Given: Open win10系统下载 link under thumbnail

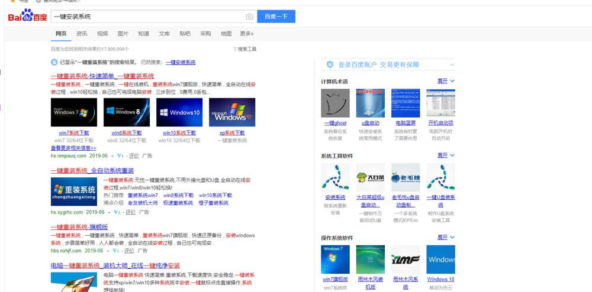Looking at the screenshot, I should tap(179, 133).
